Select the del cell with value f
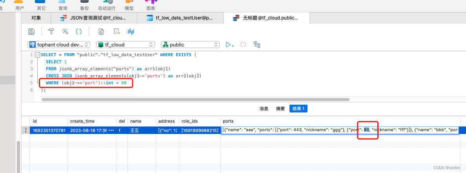Screen dimensions: 466x173 click(122, 130)
